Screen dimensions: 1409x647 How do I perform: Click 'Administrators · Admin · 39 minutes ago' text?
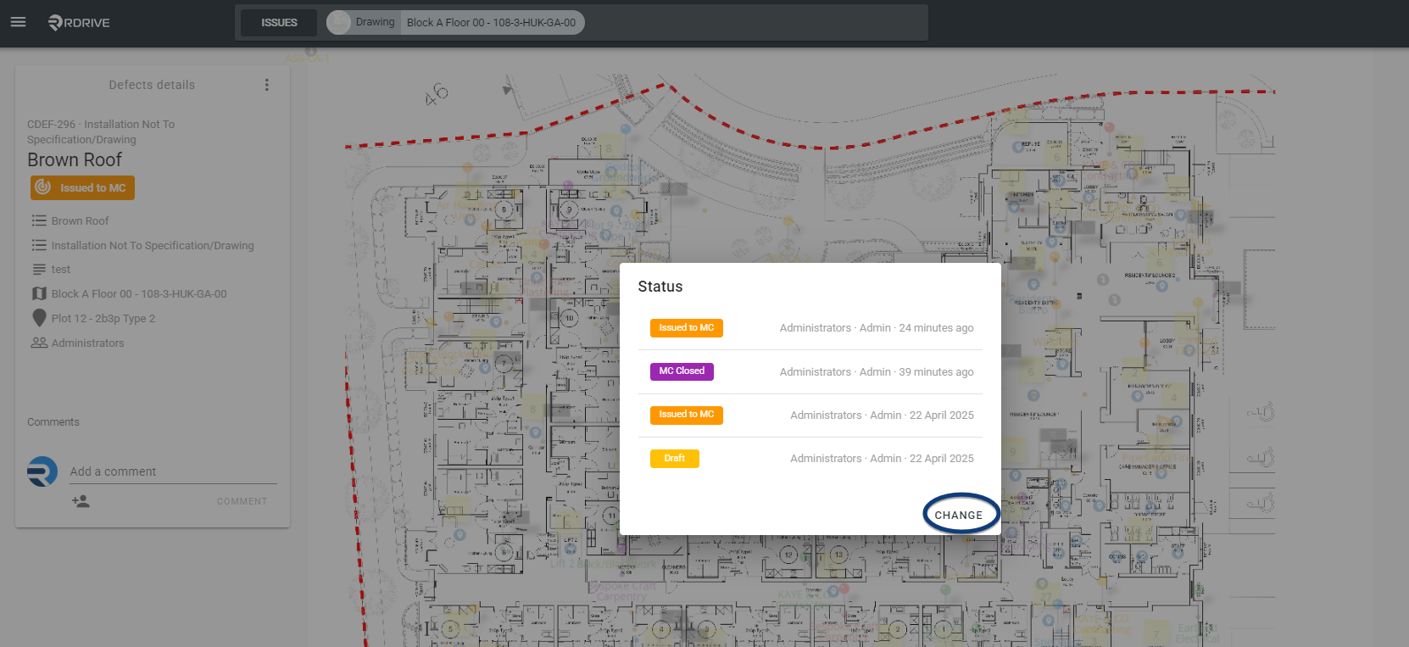tap(877, 372)
